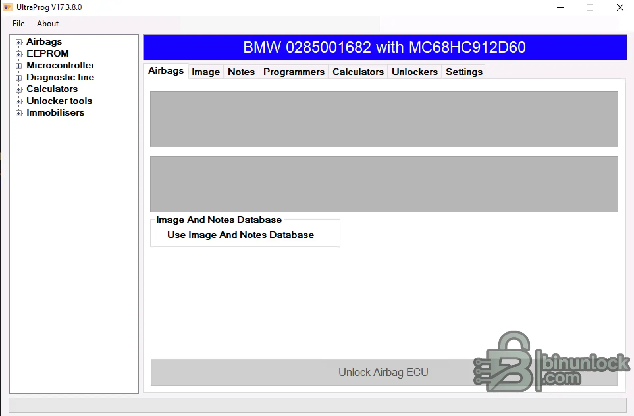634x416 pixels.
Task: Click the upper gray panel
Action: pos(384,119)
